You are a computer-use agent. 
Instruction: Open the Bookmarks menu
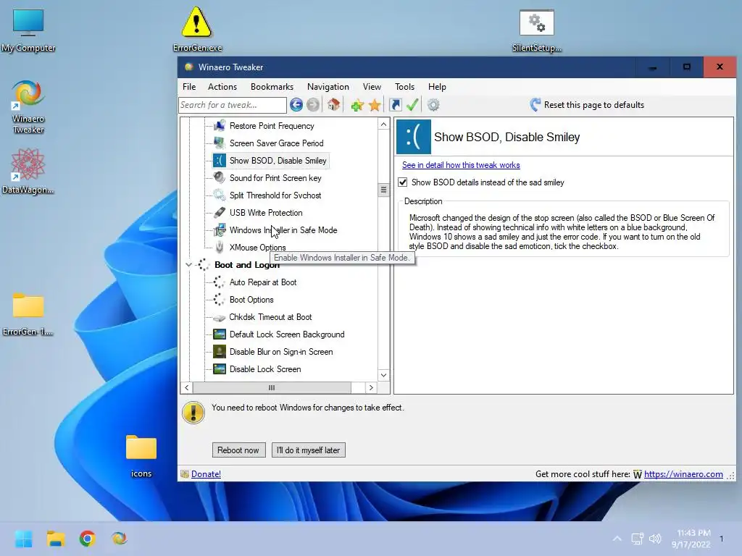coord(272,87)
